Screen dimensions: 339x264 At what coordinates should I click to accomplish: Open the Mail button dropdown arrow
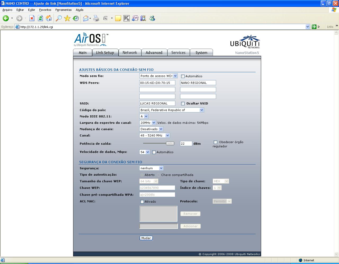pyautogui.click(x=90, y=18)
